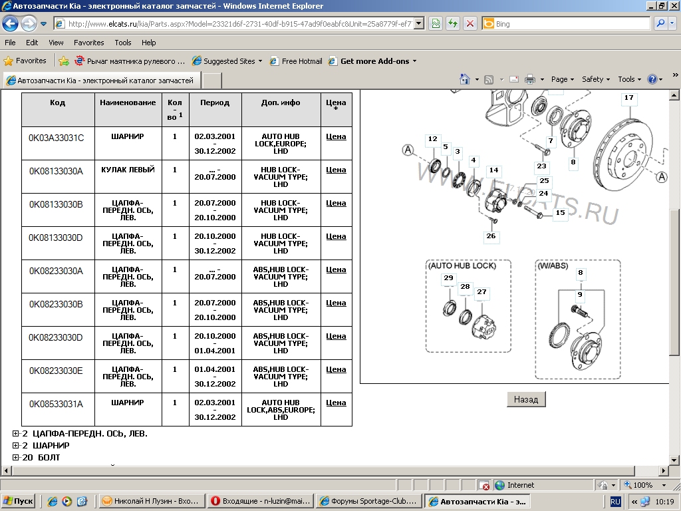This screenshot has height=511, width=681.
Task: Switch to the Opera 'Входящие' taskbar window
Action: click(x=260, y=502)
